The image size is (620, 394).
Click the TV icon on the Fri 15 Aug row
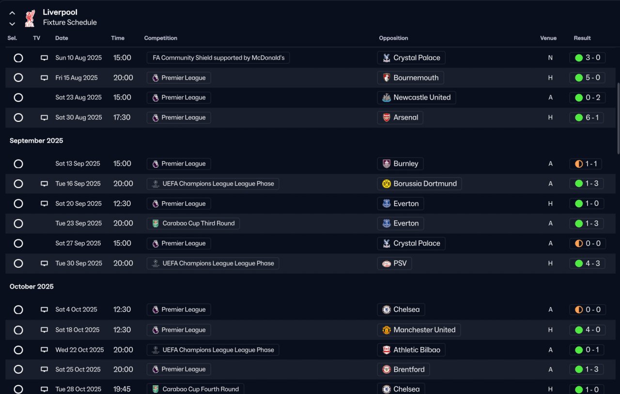tap(44, 78)
